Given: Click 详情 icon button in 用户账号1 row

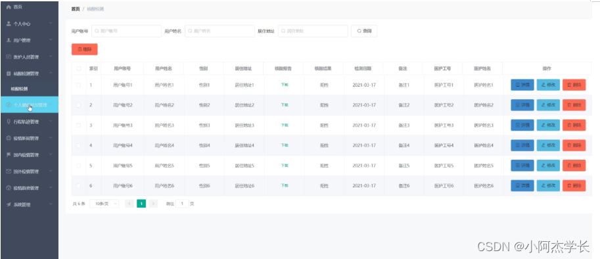Looking at the screenshot, I should coord(522,85).
